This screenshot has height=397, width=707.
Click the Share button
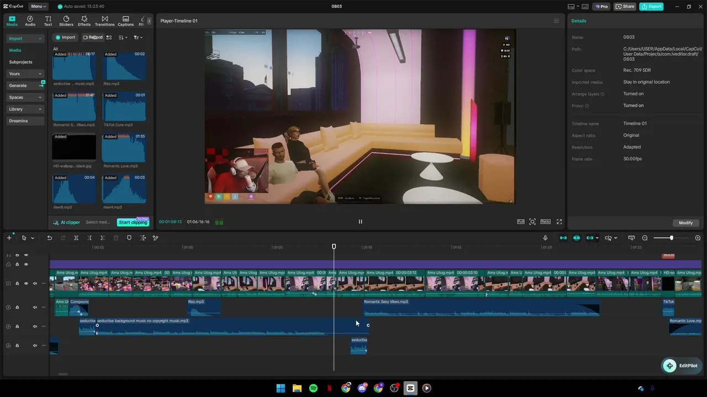[x=625, y=7]
